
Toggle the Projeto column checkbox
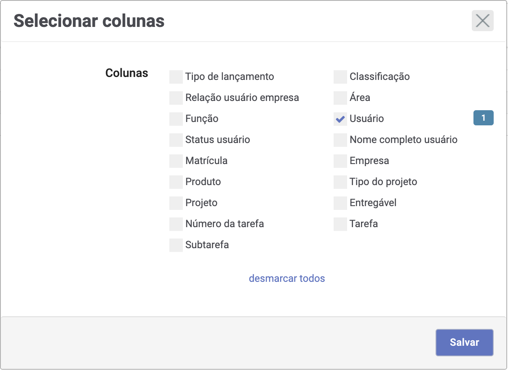tap(176, 203)
